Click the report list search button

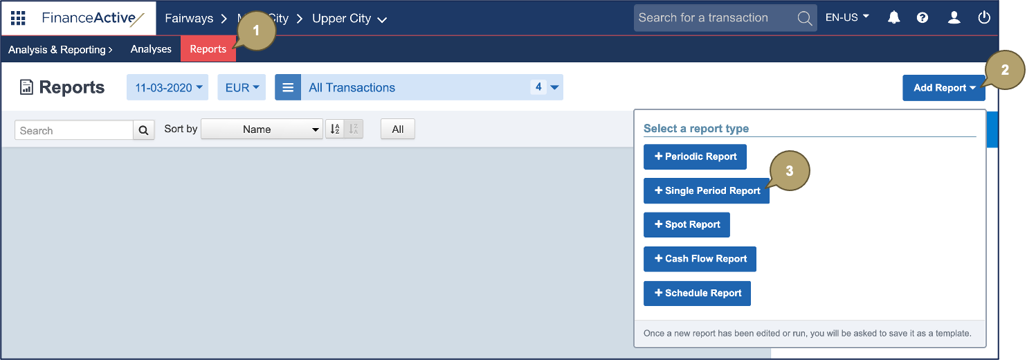(x=144, y=130)
